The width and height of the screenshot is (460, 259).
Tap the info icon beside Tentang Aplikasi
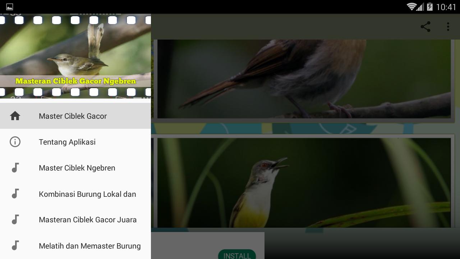click(x=15, y=142)
